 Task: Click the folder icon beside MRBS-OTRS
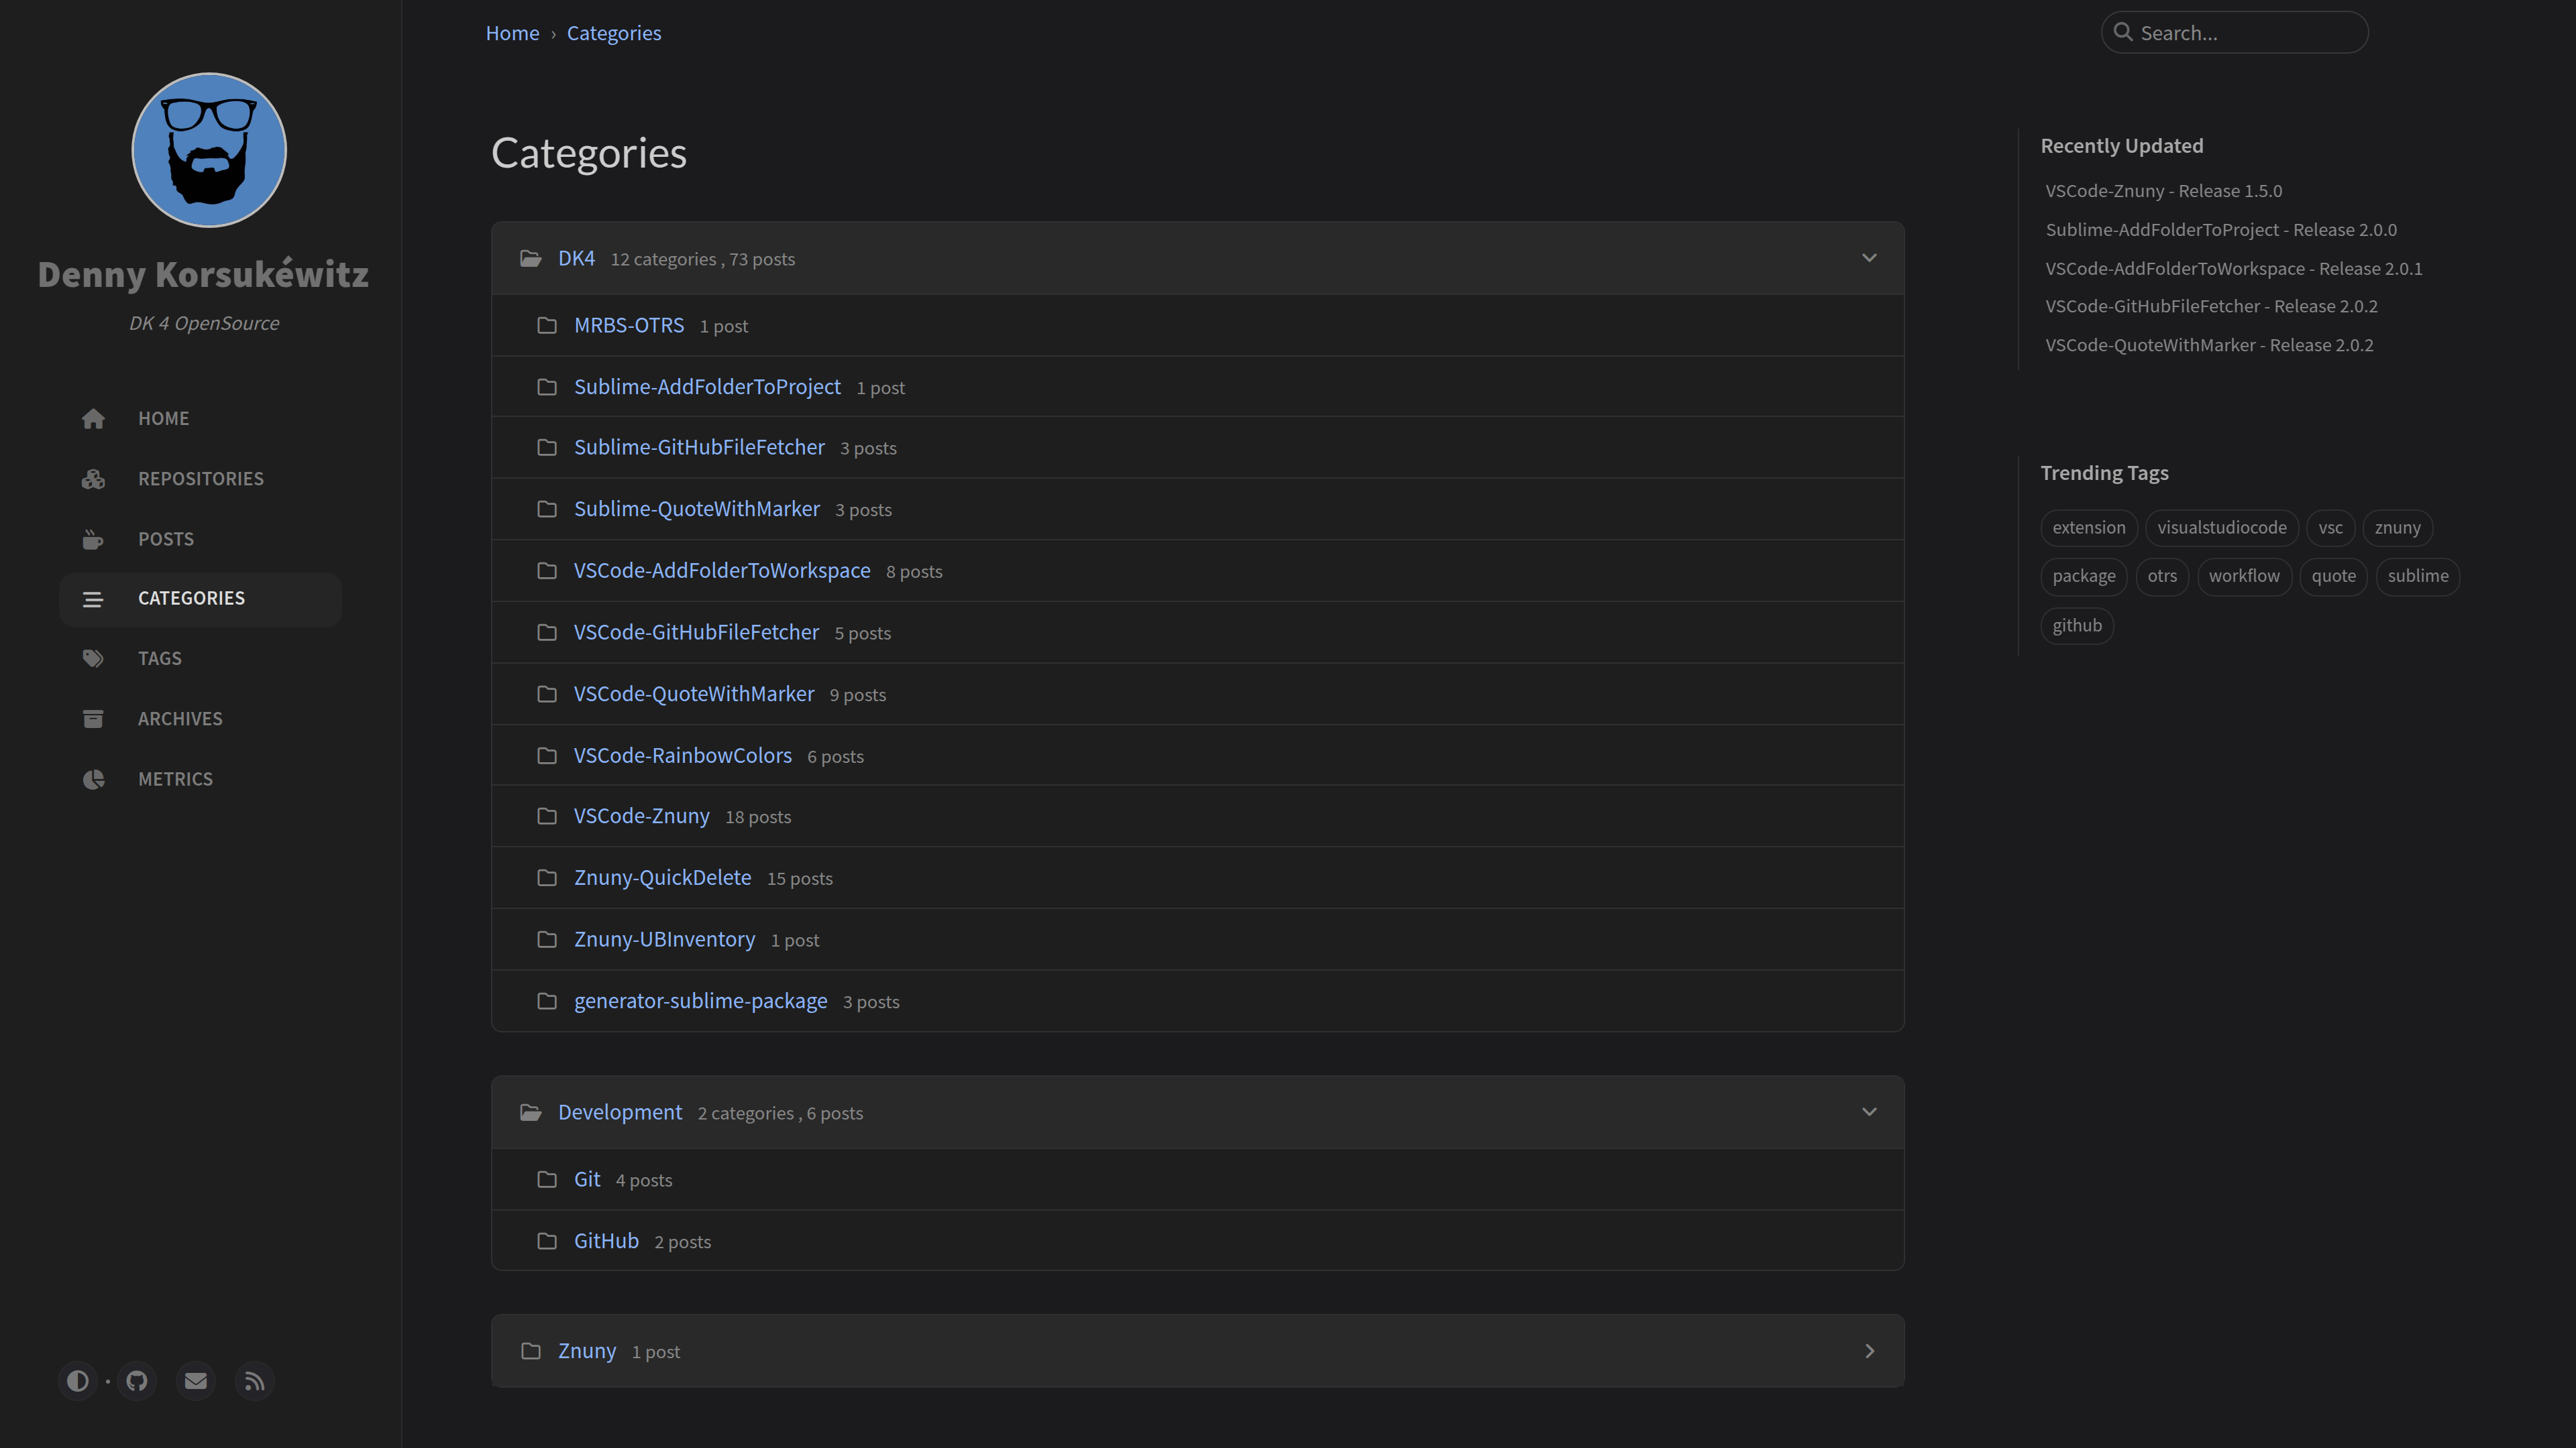tap(547, 326)
